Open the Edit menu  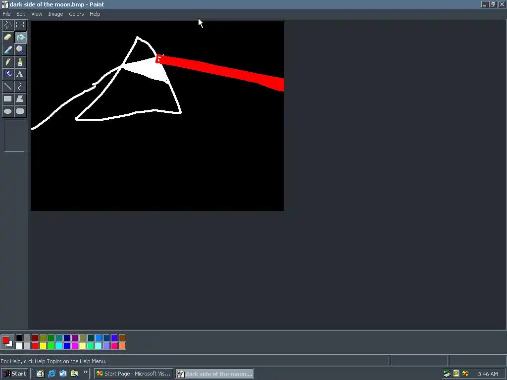coord(21,14)
